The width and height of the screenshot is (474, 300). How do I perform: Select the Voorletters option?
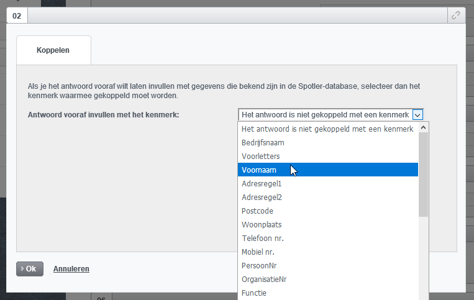point(260,156)
